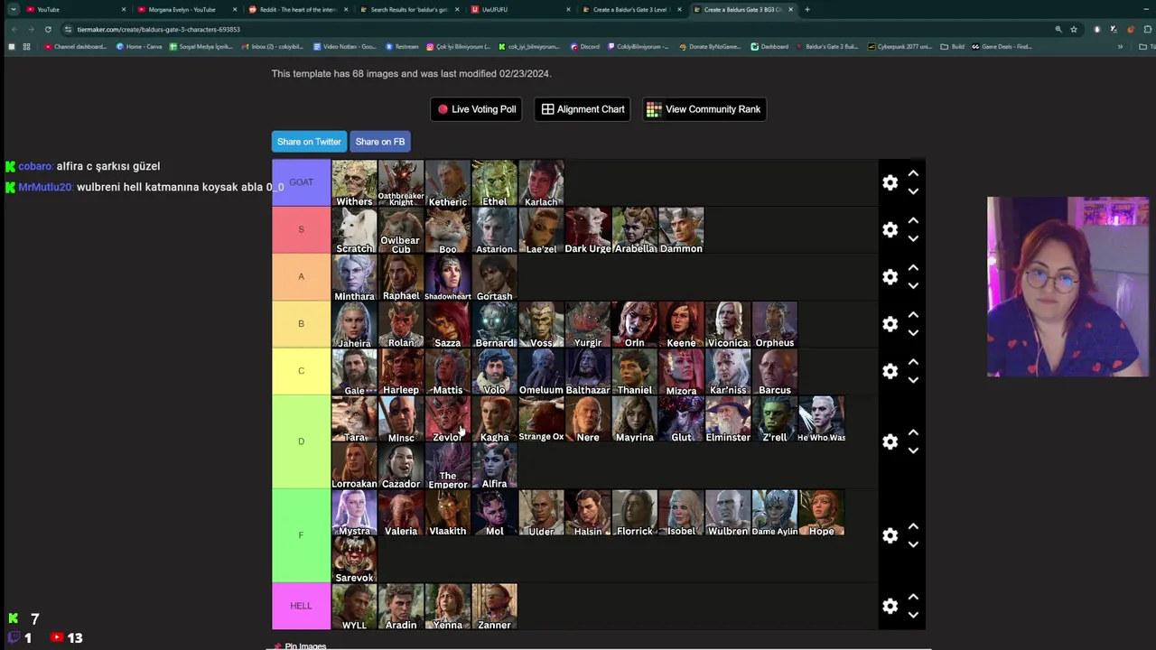Move GOAT tier row down

913,191
